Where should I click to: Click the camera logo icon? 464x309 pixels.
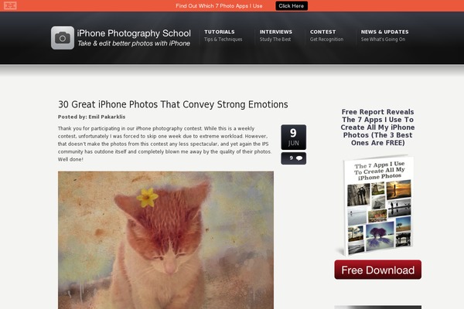click(x=63, y=38)
